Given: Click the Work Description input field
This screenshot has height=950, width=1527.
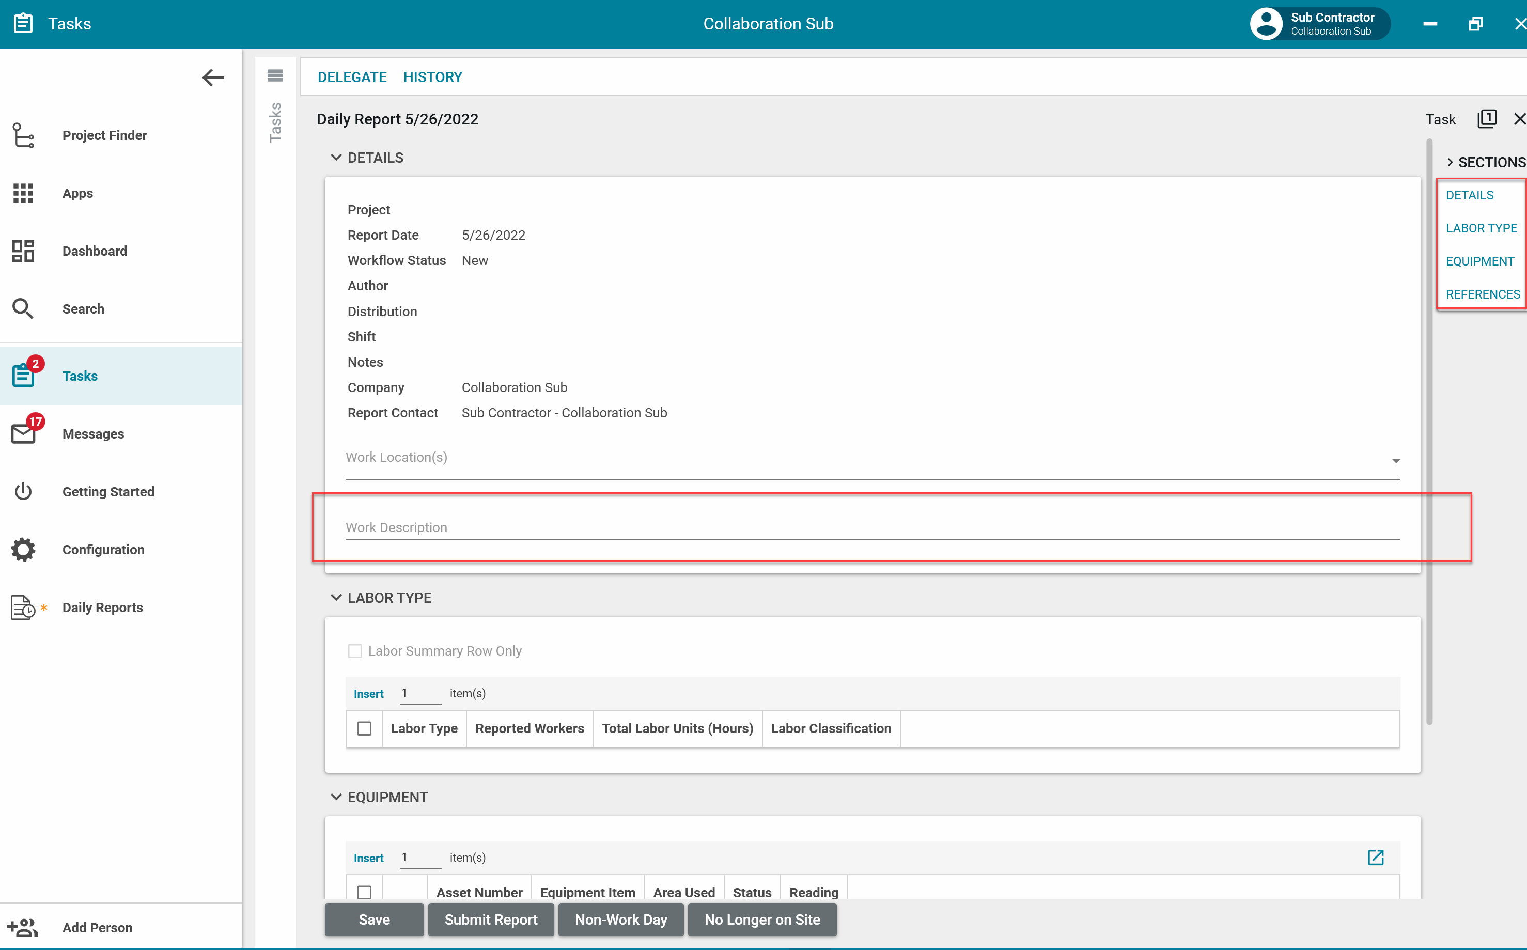Looking at the screenshot, I should point(872,527).
